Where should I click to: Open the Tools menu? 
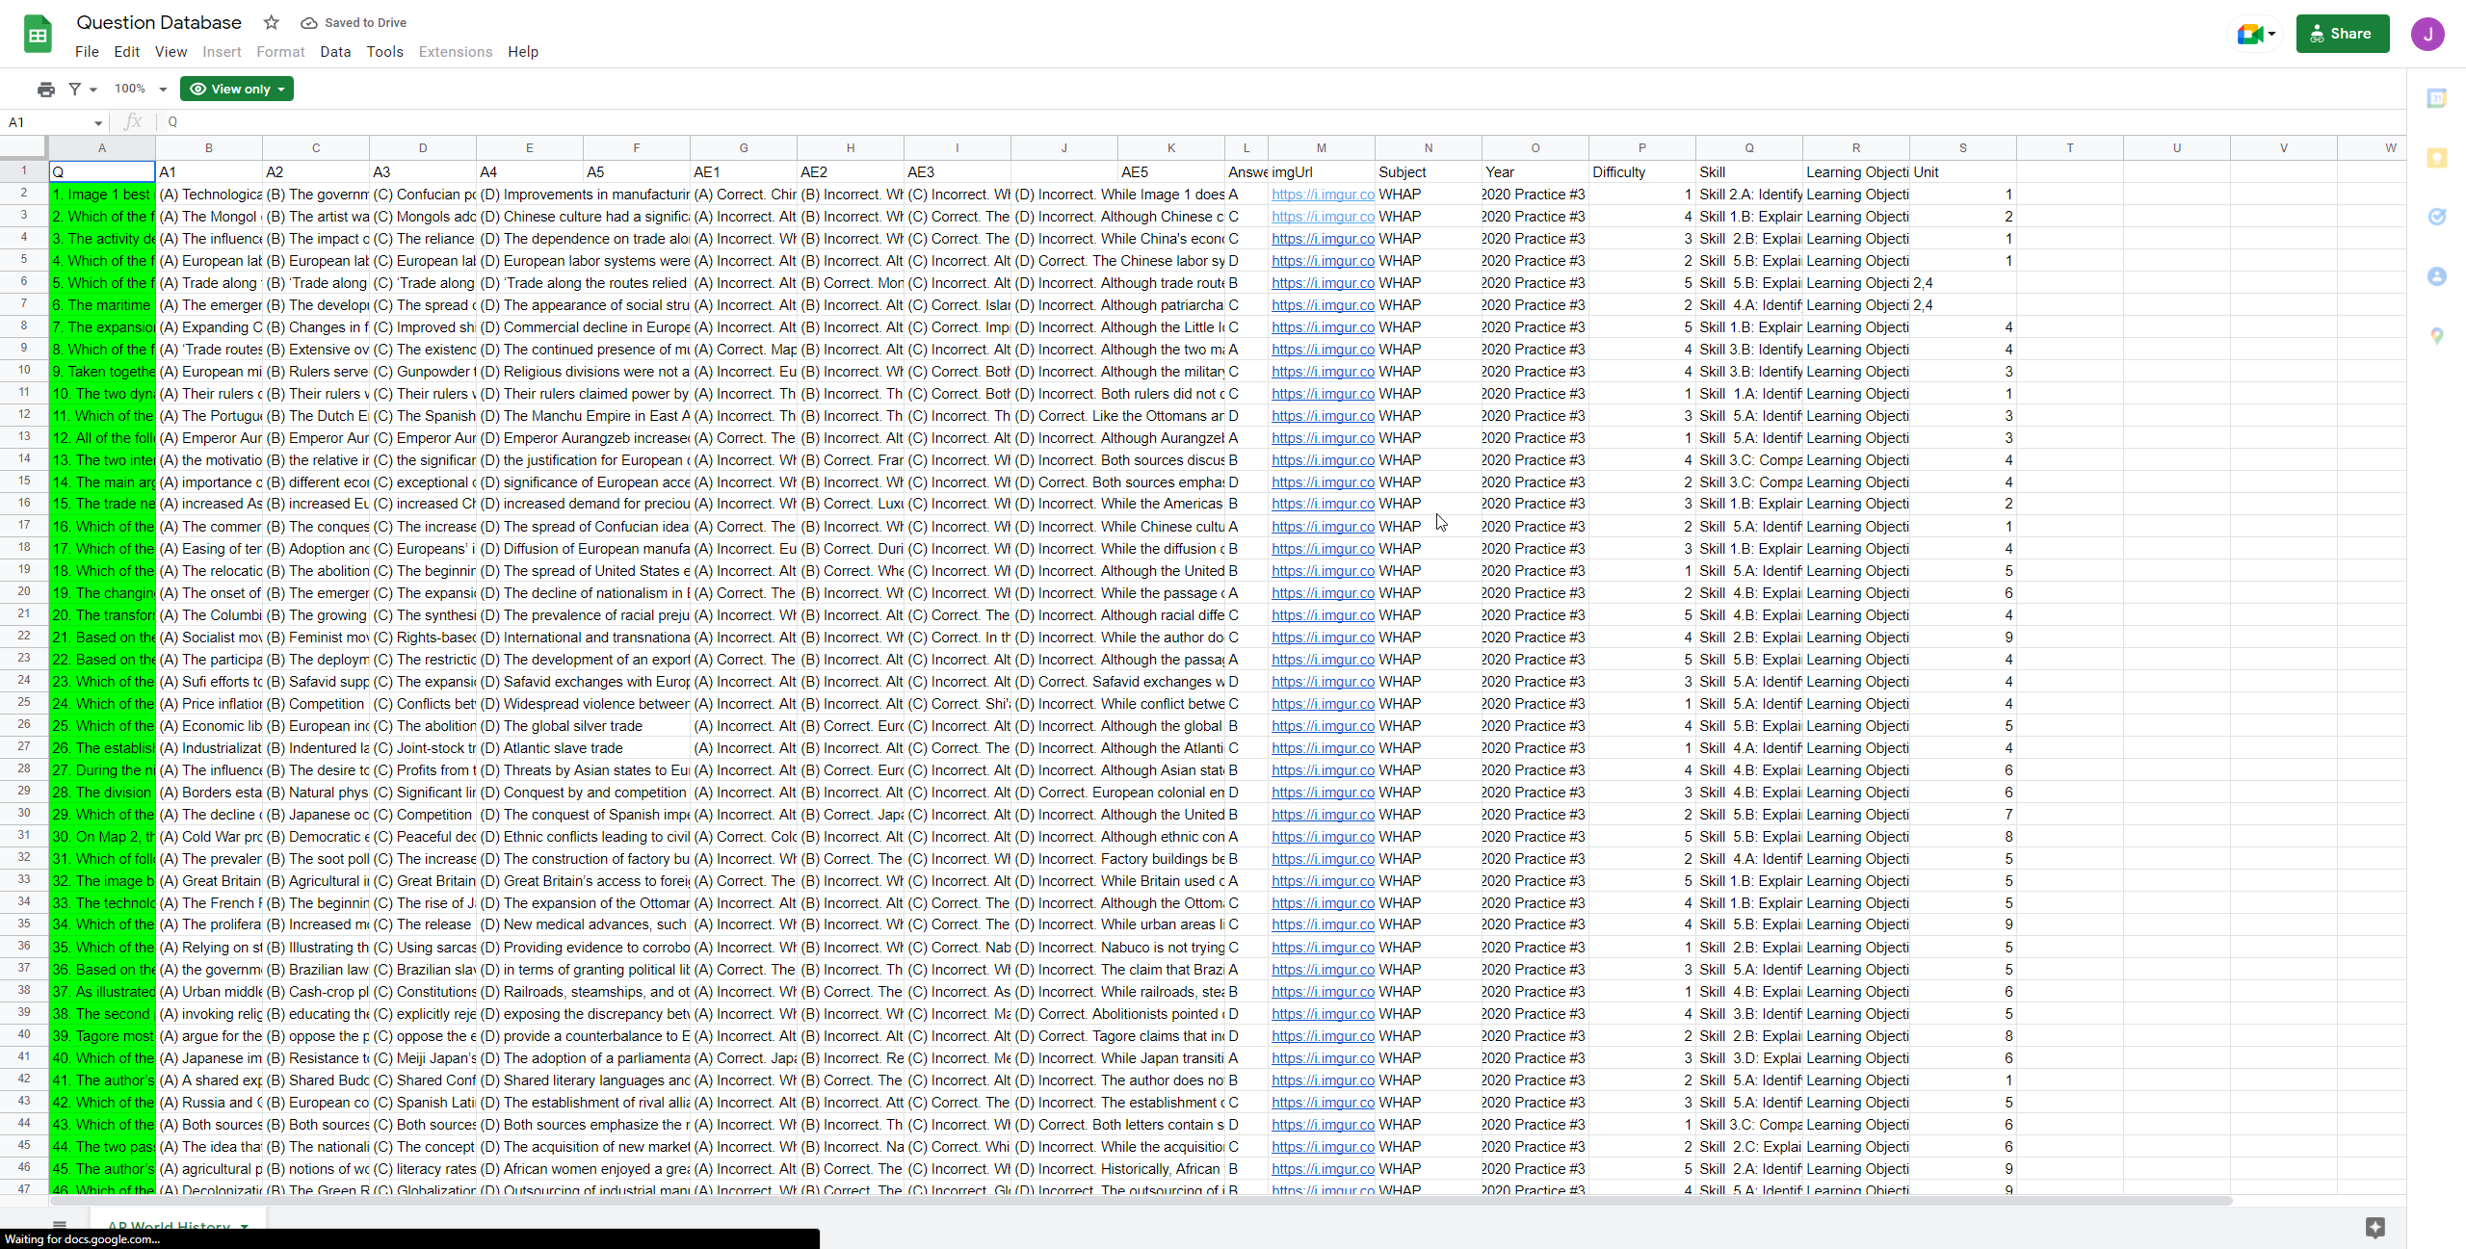[384, 52]
